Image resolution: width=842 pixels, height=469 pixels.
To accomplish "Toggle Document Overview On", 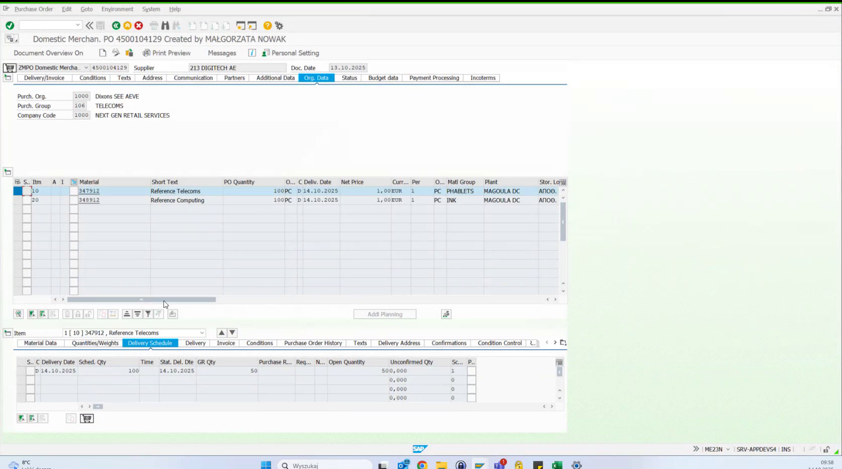I will [49, 53].
